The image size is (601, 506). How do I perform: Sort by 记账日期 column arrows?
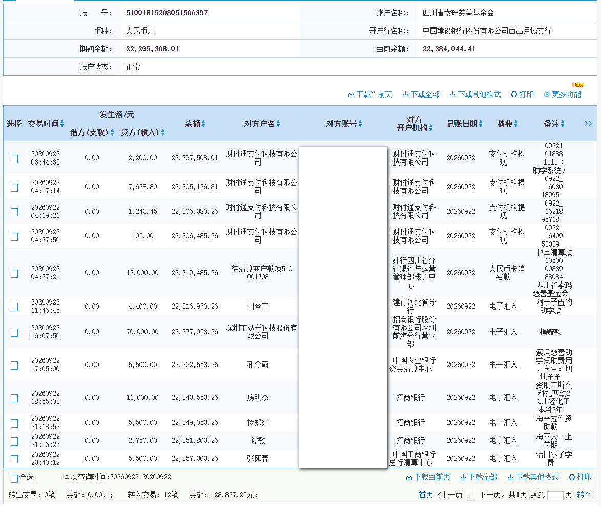[481, 124]
